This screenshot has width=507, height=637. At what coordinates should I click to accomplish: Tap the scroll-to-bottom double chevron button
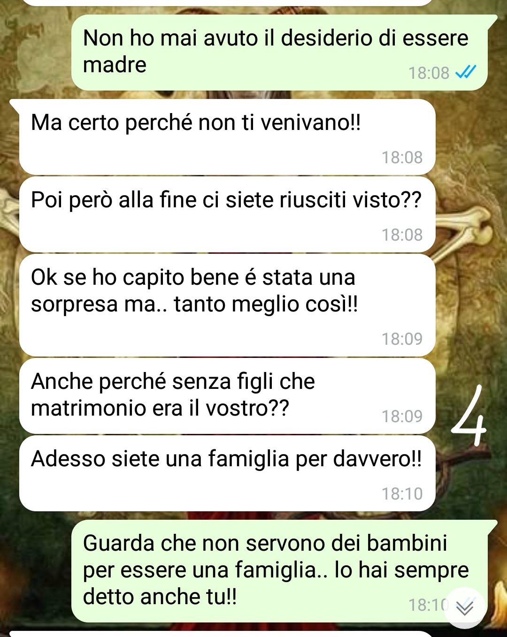pos(465,608)
